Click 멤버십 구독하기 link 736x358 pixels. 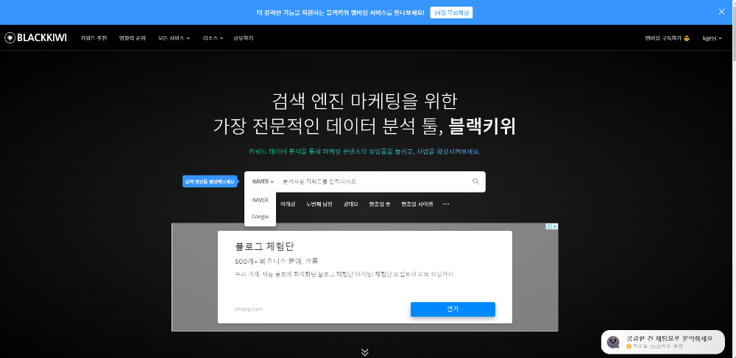point(667,38)
